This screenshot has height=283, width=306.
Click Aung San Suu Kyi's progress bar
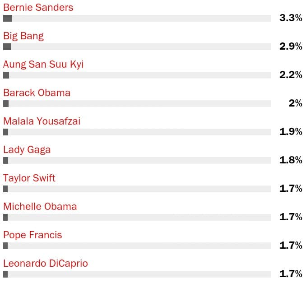pyautogui.click(x=137, y=75)
